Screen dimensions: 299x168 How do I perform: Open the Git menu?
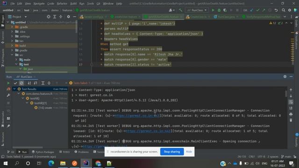click(x=99, y=3)
